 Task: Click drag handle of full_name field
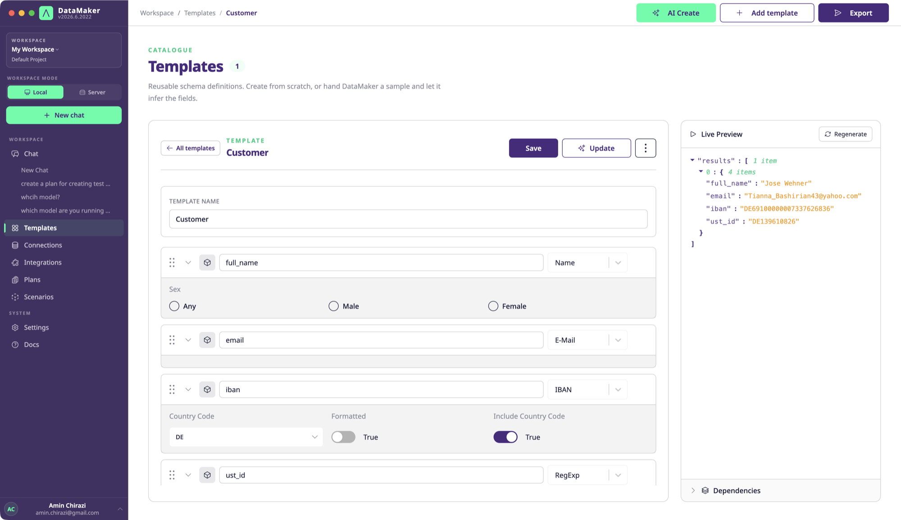click(172, 262)
